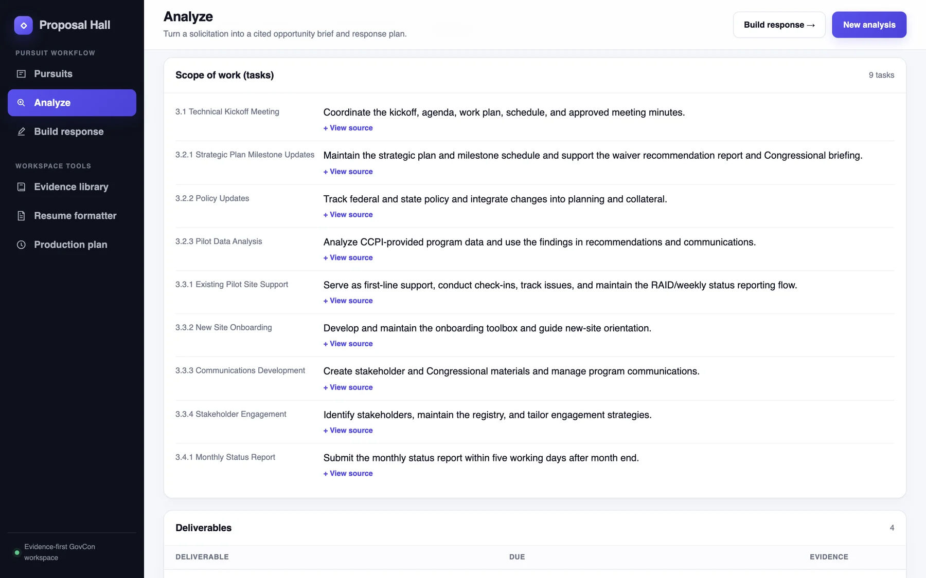The image size is (926, 578).
Task: Expand View source for Pilot Data Analysis
Action: tap(348, 258)
